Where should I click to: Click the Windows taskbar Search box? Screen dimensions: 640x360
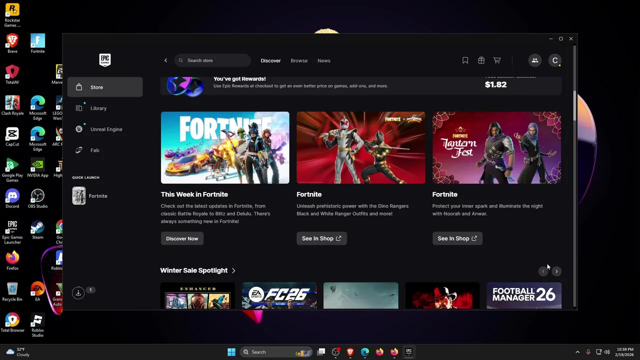(276, 352)
